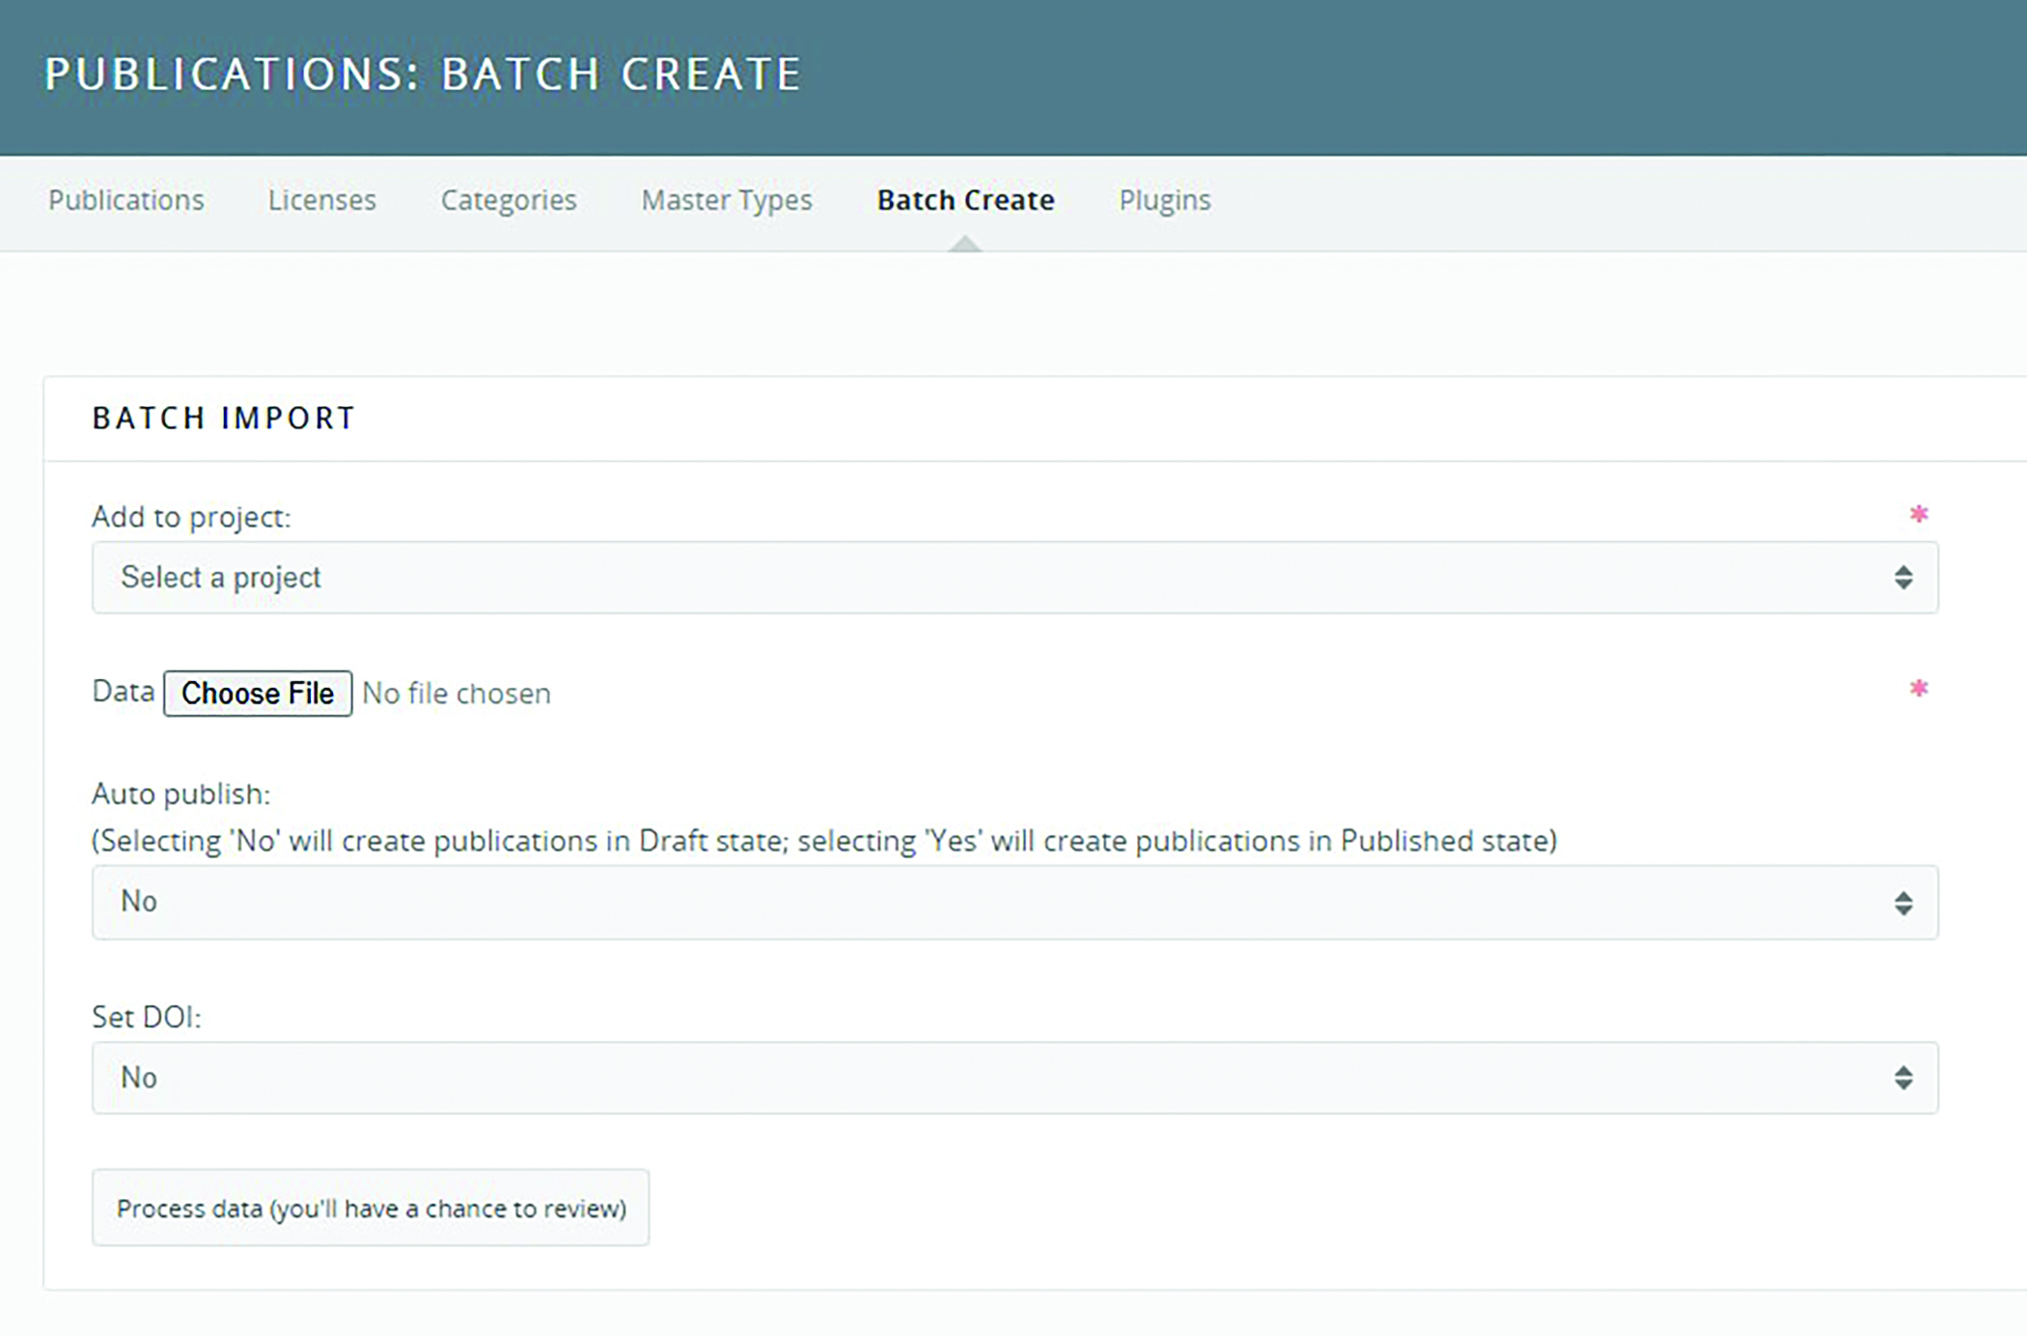Click the up-down arrows in Set DOI field
Screen dimensions: 2027x1336
pyautogui.click(x=1902, y=1077)
